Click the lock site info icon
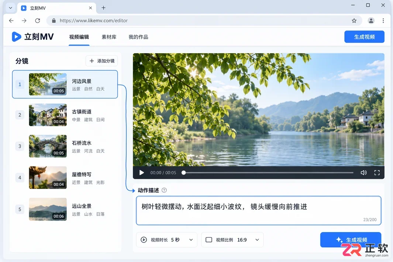Viewport: 393px width, 262px height. click(54, 21)
